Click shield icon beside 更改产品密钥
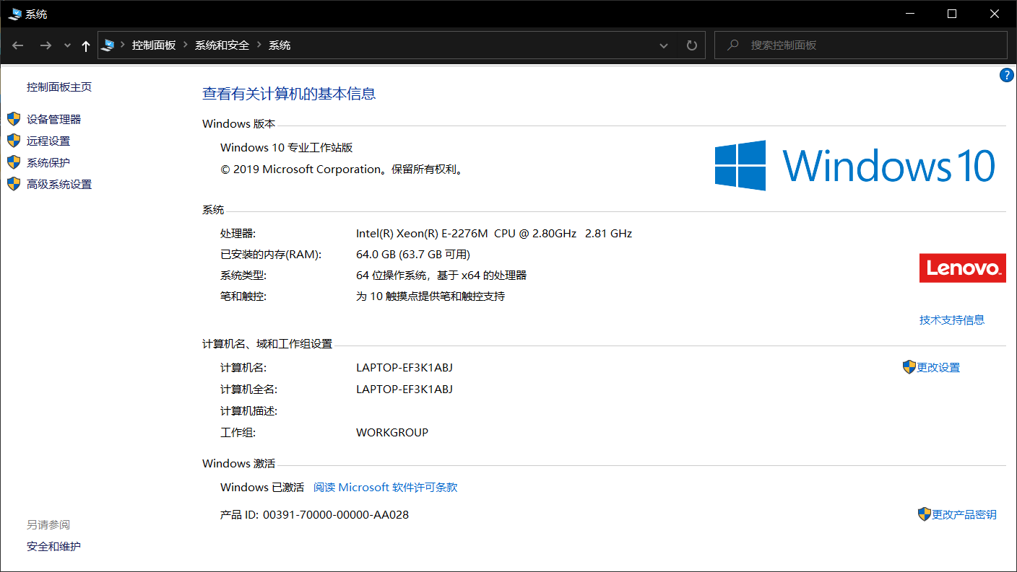This screenshot has width=1017, height=572. coord(925,514)
